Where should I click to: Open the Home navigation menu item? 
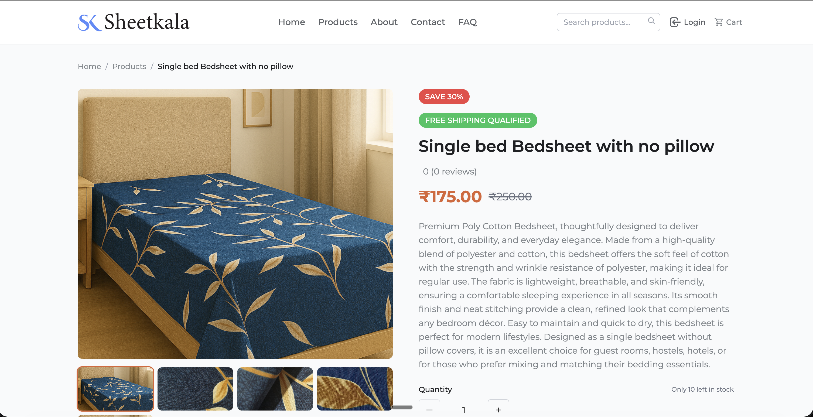click(x=292, y=22)
